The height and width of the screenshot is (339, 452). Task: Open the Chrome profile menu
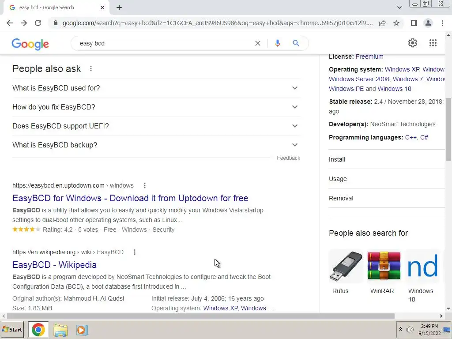coord(428,23)
